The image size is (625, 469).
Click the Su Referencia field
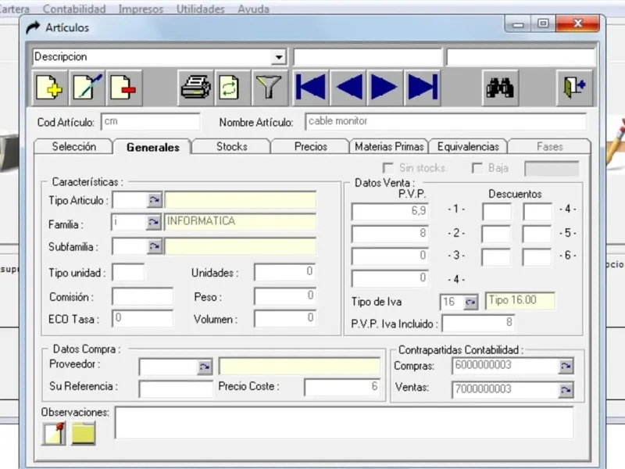coord(176,388)
